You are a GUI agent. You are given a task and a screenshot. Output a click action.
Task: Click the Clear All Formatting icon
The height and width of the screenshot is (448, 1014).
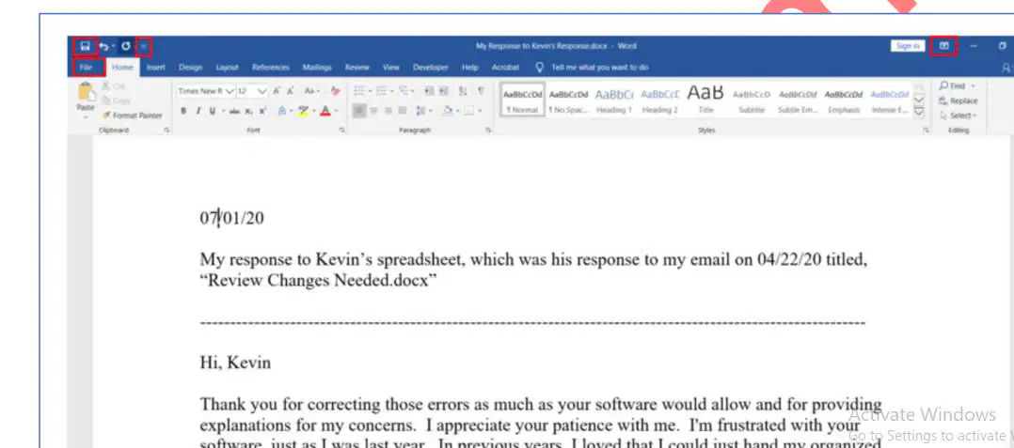(x=335, y=92)
